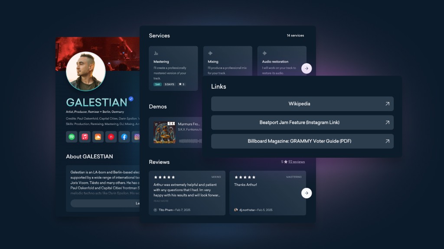Screen dimensions: 444x249
Task: Click GALESTIAN's round profile photo
Action: click(x=86, y=71)
